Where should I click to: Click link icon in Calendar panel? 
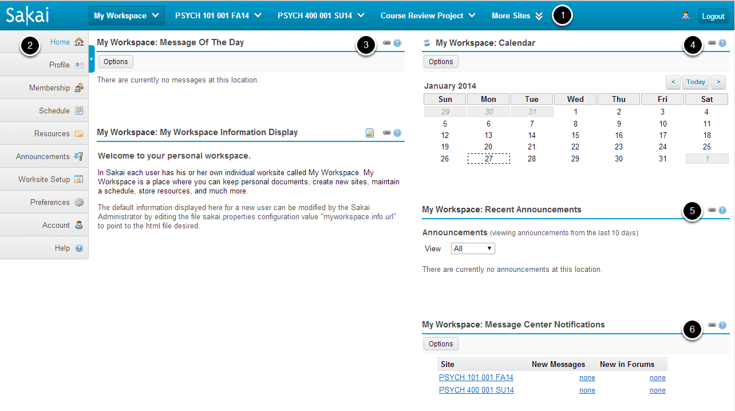click(712, 43)
